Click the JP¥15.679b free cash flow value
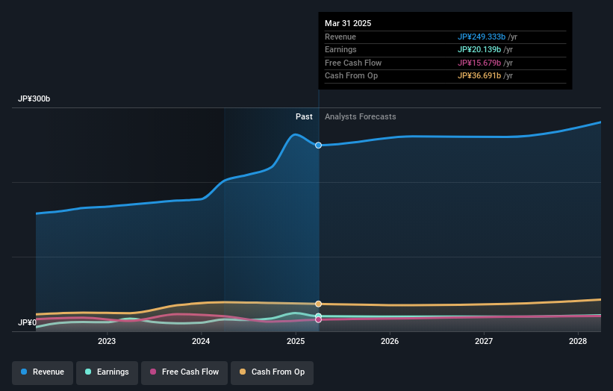The width and height of the screenshot is (613, 391). 479,63
